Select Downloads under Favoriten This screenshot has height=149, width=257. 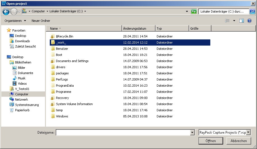click(22, 41)
